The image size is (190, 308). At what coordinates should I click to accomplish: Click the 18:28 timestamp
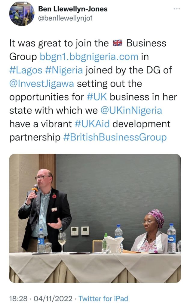18,299
